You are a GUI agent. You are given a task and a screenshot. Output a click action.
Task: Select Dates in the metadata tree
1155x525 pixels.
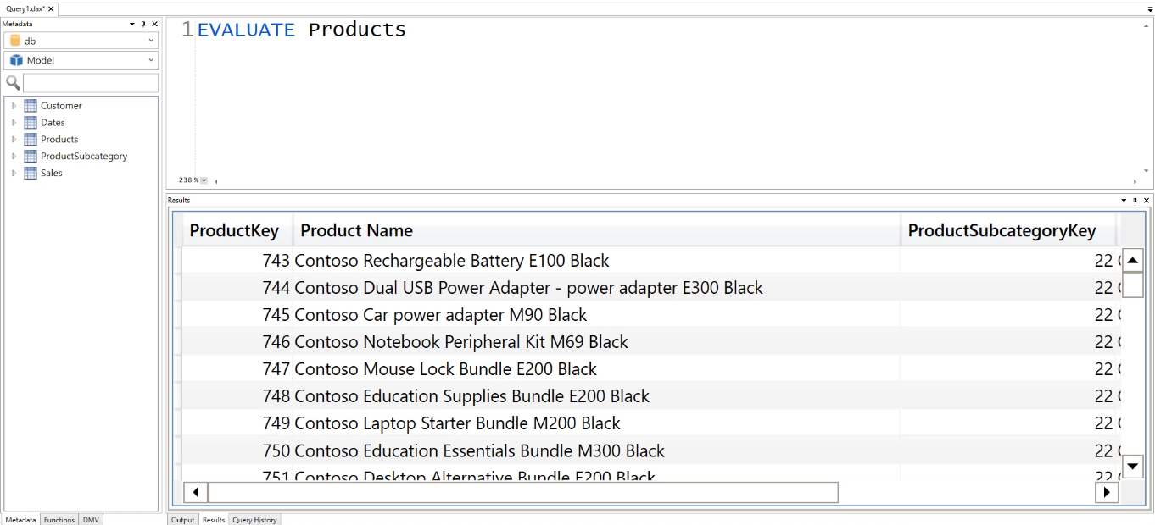pos(53,123)
